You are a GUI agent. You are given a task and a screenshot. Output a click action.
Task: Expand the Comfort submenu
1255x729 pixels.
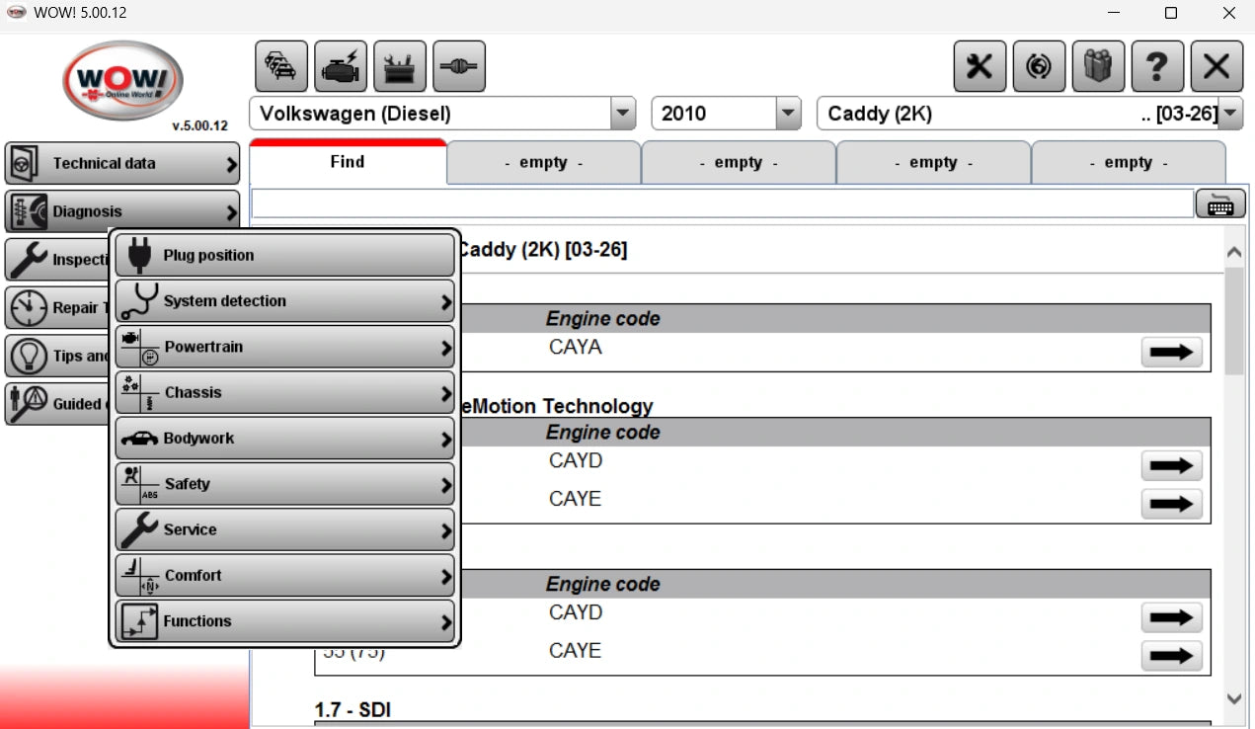point(285,575)
